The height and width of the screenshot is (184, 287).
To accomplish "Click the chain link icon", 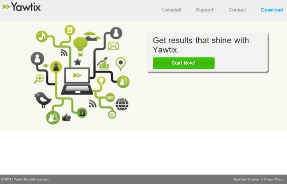I will click(110, 97).
